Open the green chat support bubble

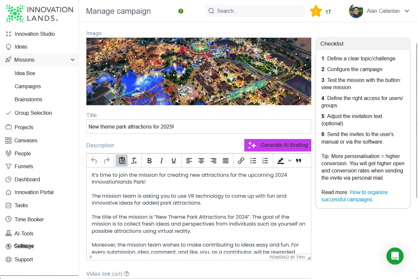point(395,256)
